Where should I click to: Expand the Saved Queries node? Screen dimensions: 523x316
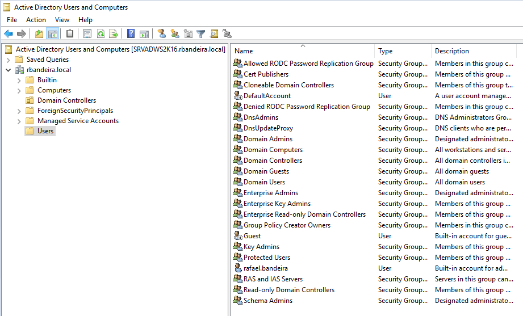[x=9, y=60]
